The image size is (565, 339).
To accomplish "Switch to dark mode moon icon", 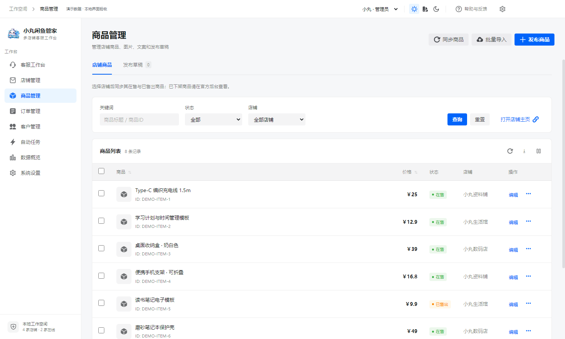I will coord(436,9).
